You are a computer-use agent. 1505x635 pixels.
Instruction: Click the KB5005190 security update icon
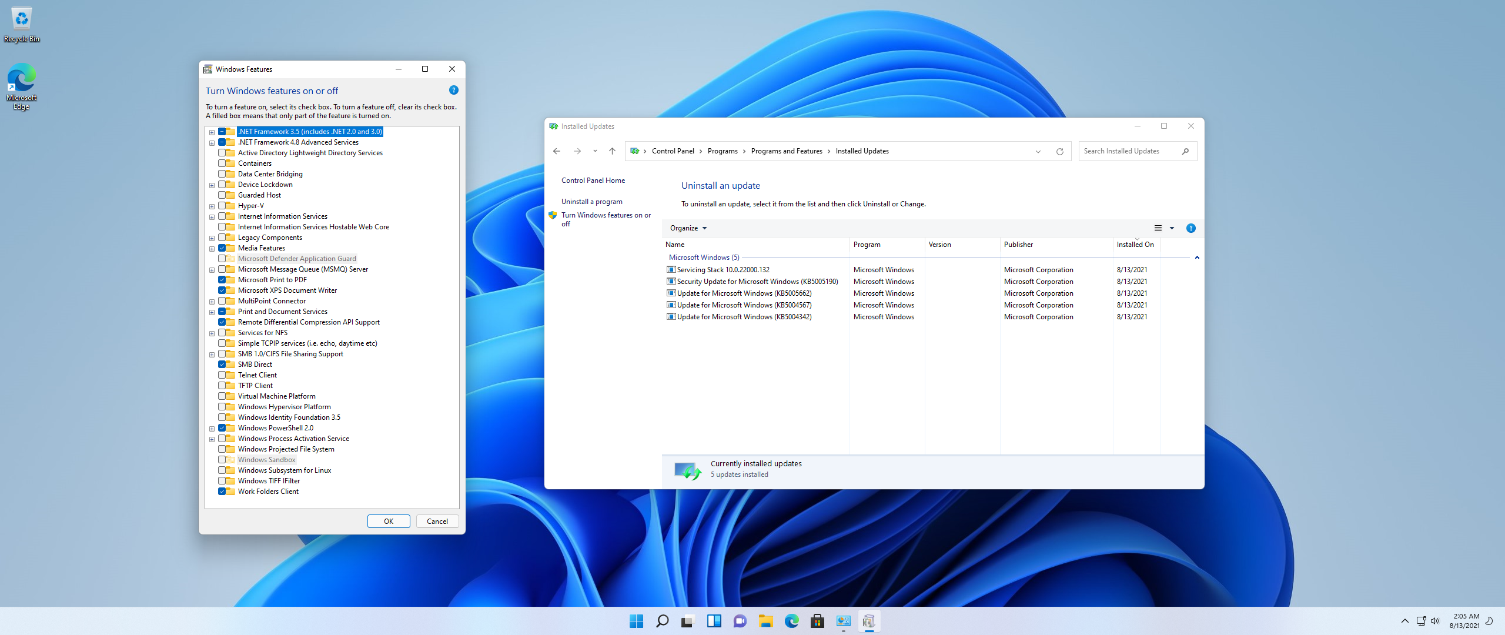[671, 281]
